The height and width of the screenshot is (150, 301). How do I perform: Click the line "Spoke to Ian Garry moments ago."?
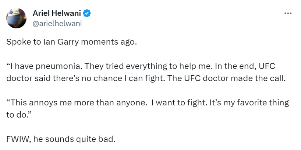[71, 42]
